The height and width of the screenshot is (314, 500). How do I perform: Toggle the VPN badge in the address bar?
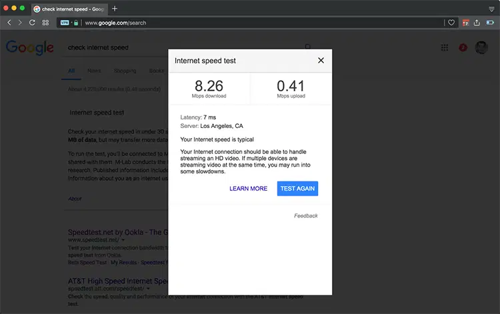click(65, 23)
